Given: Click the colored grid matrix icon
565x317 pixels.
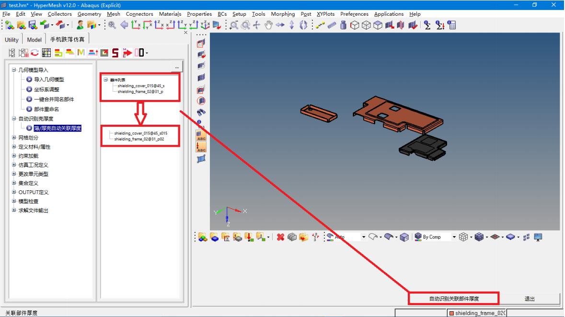Looking at the screenshot, I should point(46,53).
